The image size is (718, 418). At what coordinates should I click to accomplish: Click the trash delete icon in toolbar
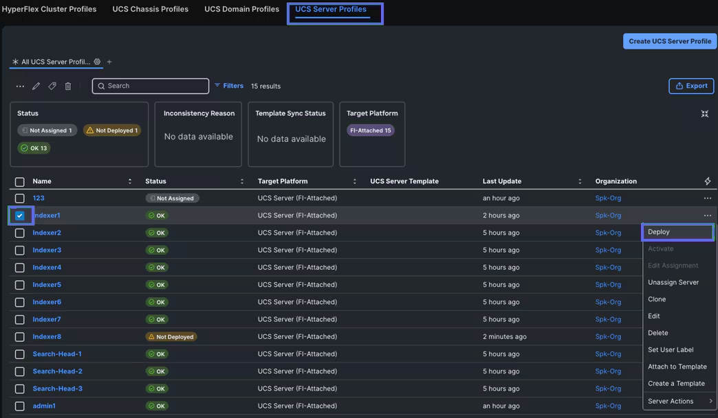[x=68, y=86]
